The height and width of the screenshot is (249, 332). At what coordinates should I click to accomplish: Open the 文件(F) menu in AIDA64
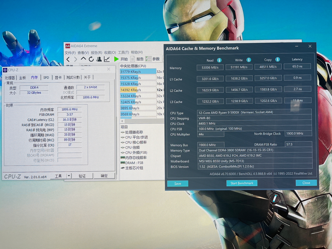[70, 53]
